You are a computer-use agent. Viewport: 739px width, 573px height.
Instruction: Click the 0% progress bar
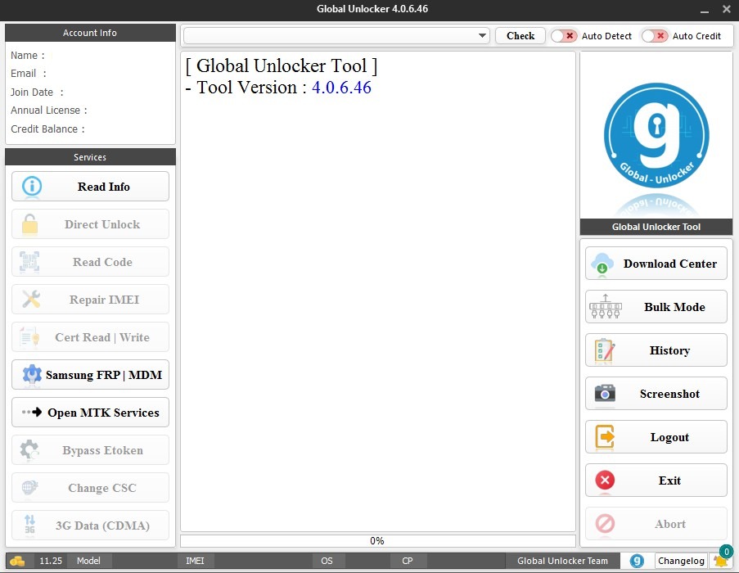377,541
